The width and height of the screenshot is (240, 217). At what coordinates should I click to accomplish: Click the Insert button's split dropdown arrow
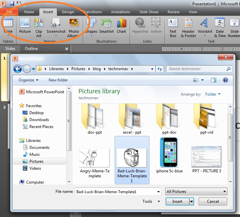[x=191, y=201]
